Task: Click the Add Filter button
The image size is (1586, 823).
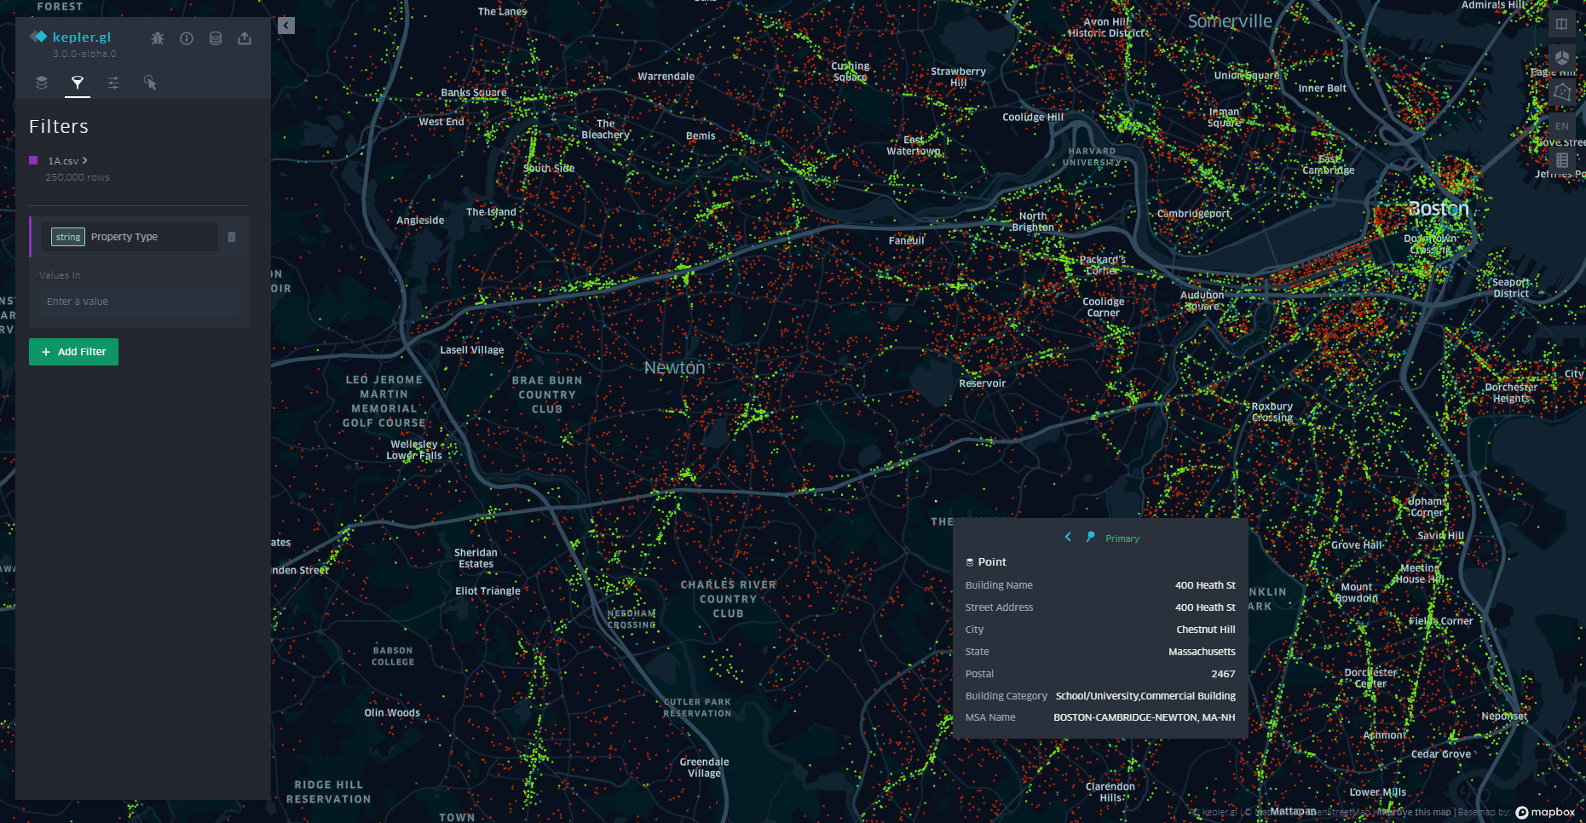Action: point(73,351)
